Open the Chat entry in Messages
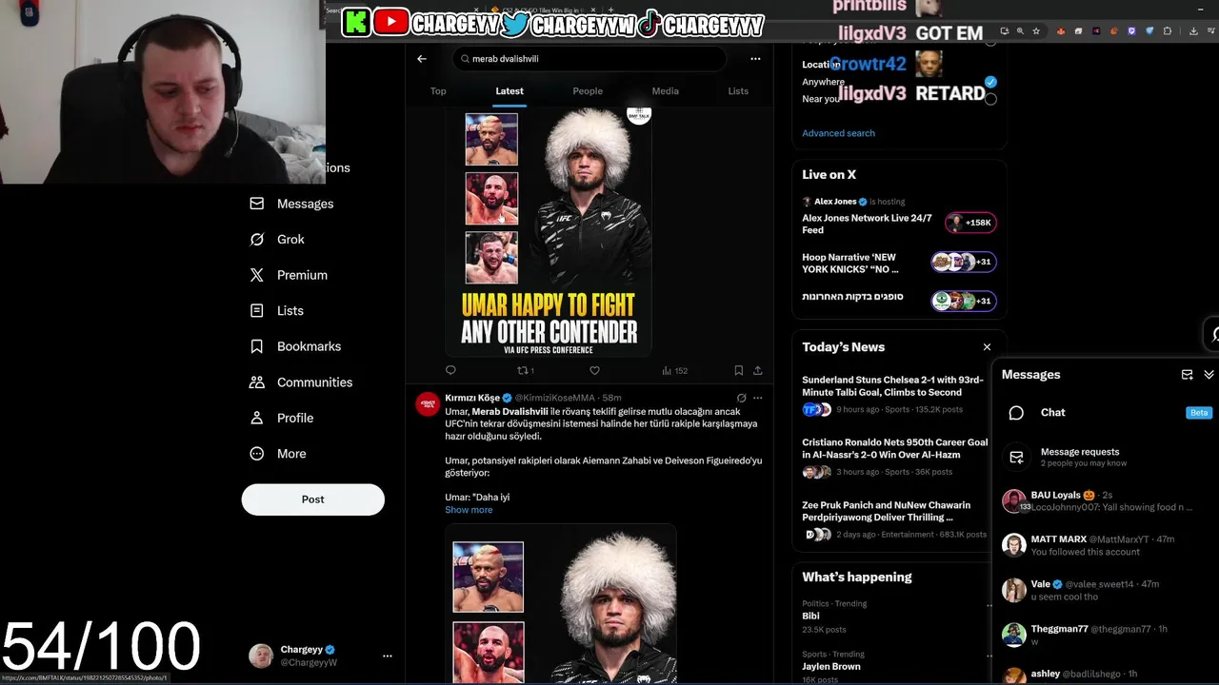Image resolution: width=1219 pixels, height=685 pixels. 1105,413
